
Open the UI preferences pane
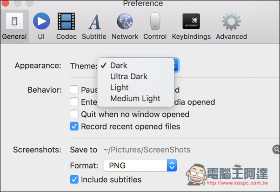click(x=41, y=27)
